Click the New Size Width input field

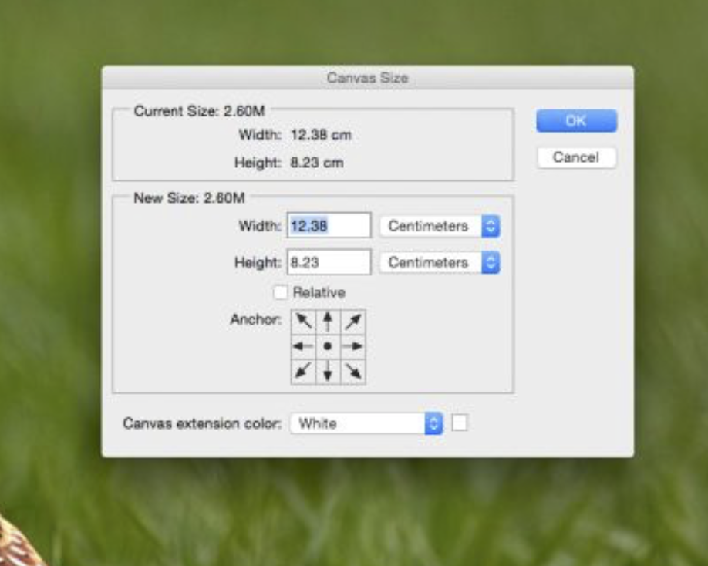(329, 226)
